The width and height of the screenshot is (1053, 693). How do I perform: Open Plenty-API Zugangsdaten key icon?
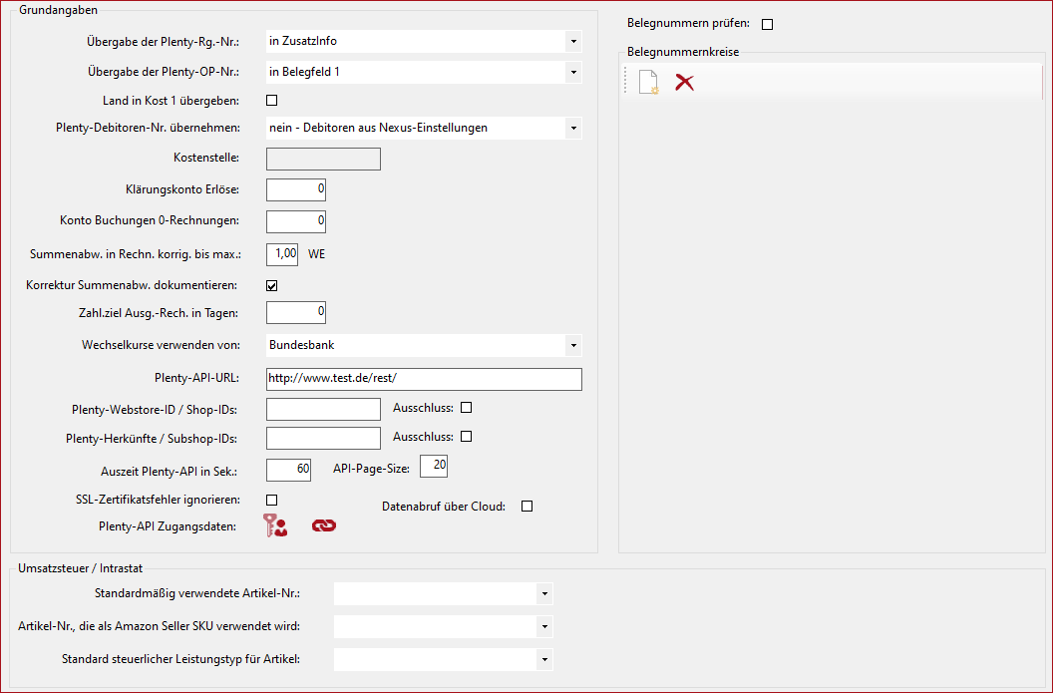[275, 525]
